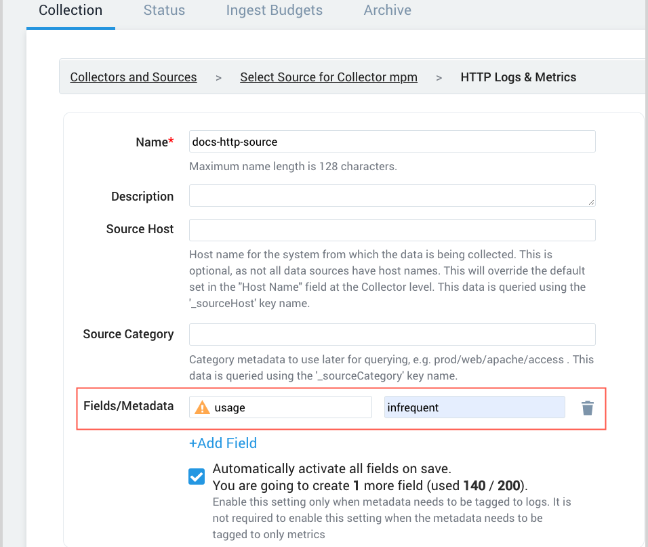This screenshot has height=547, width=648.
Task: Click the Source Category input box
Action: pyautogui.click(x=392, y=334)
